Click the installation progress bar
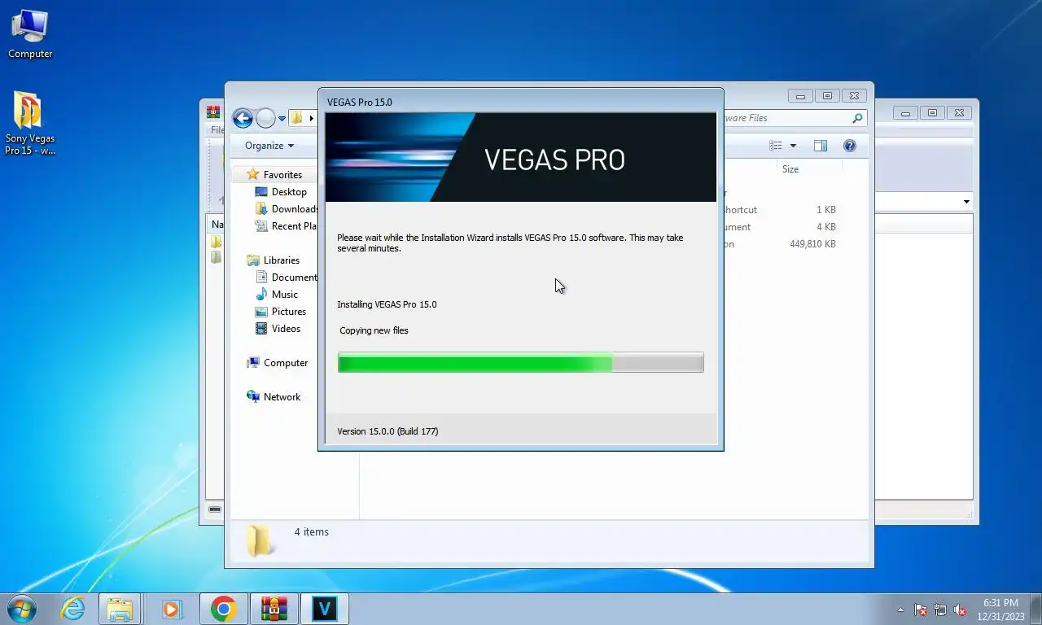 [520, 363]
